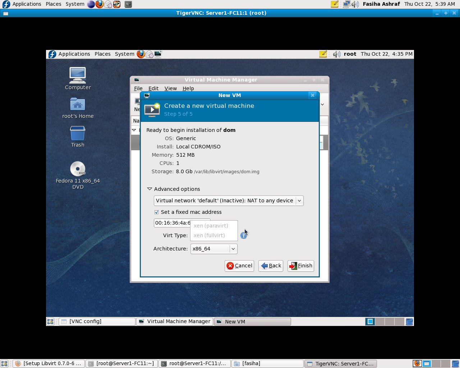Open the Help menu in Virtual Machine Manager
This screenshot has width=460, height=368.
[x=188, y=88]
